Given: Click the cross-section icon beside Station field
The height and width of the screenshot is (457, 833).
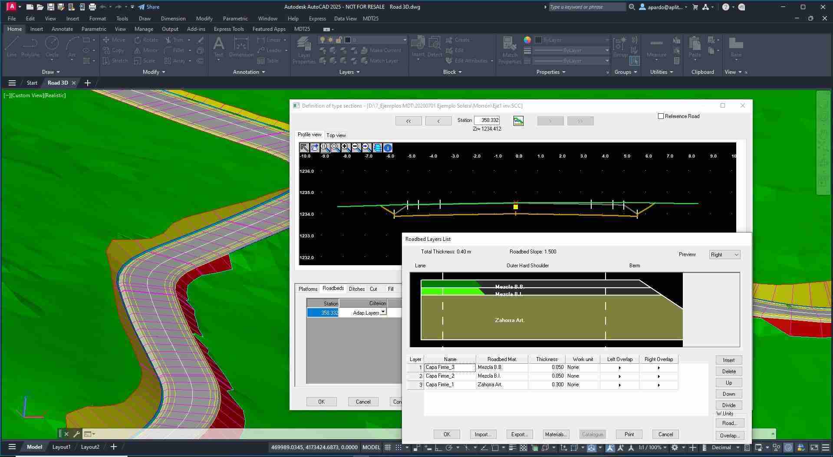Looking at the screenshot, I should coord(518,121).
